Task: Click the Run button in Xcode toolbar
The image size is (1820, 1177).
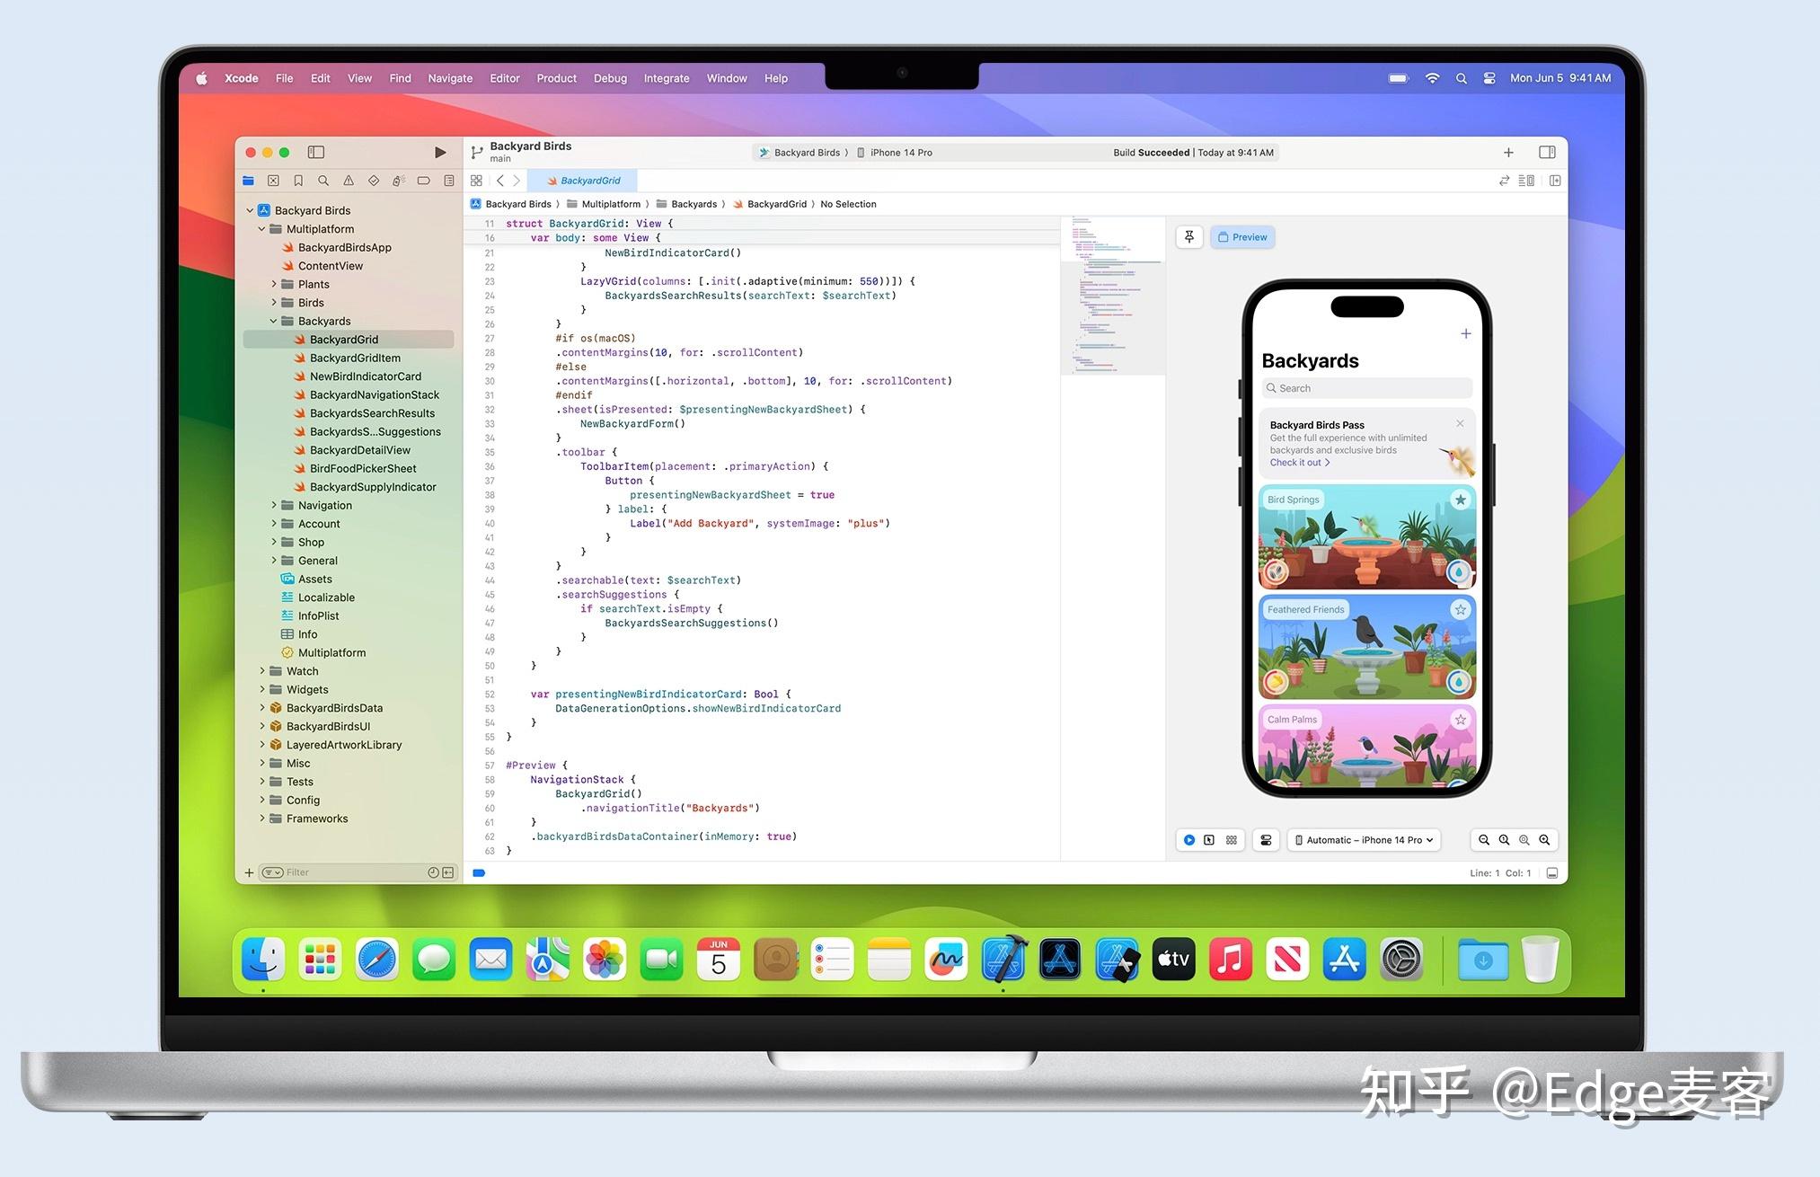Action: click(x=439, y=152)
